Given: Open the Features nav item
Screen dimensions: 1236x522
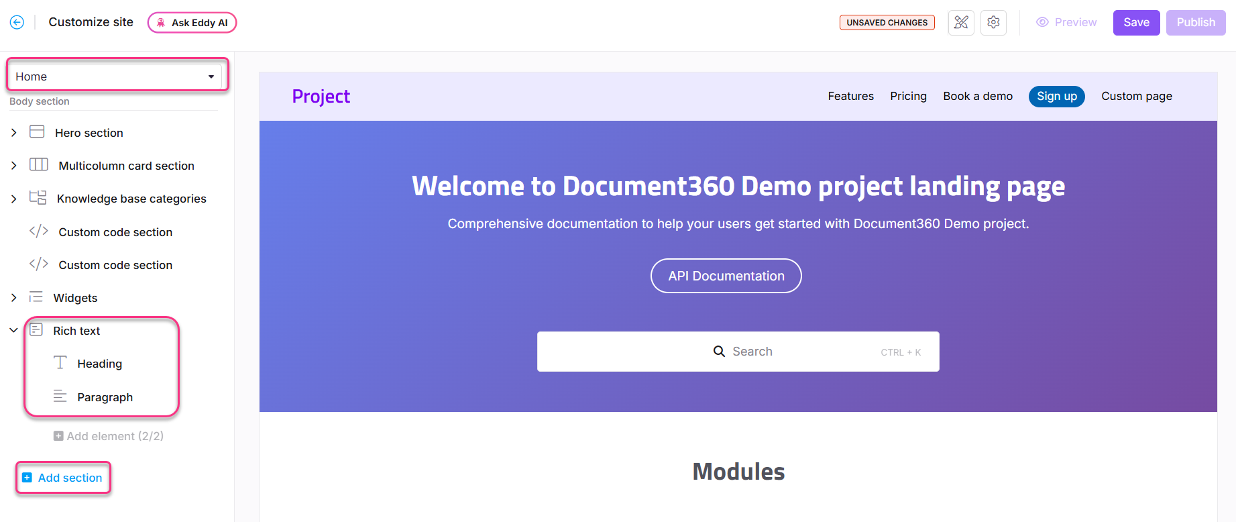Looking at the screenshot, I should click(x=850, y=96).
